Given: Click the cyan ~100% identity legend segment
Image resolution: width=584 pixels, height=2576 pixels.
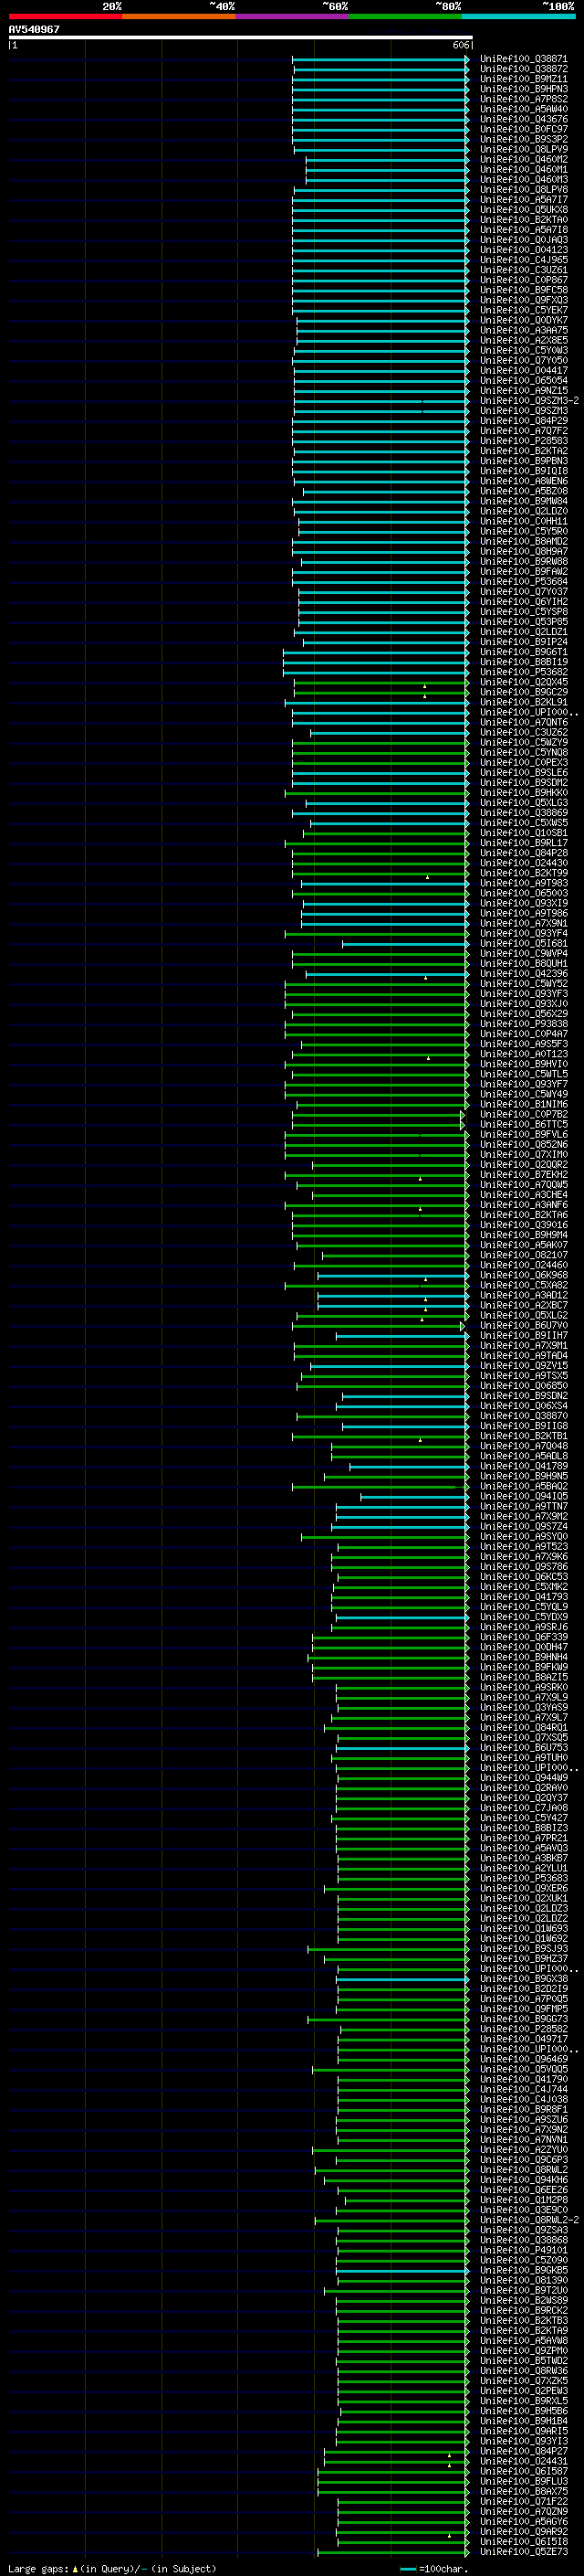Looking at the screenshot, I should click(x=519, y=16).
